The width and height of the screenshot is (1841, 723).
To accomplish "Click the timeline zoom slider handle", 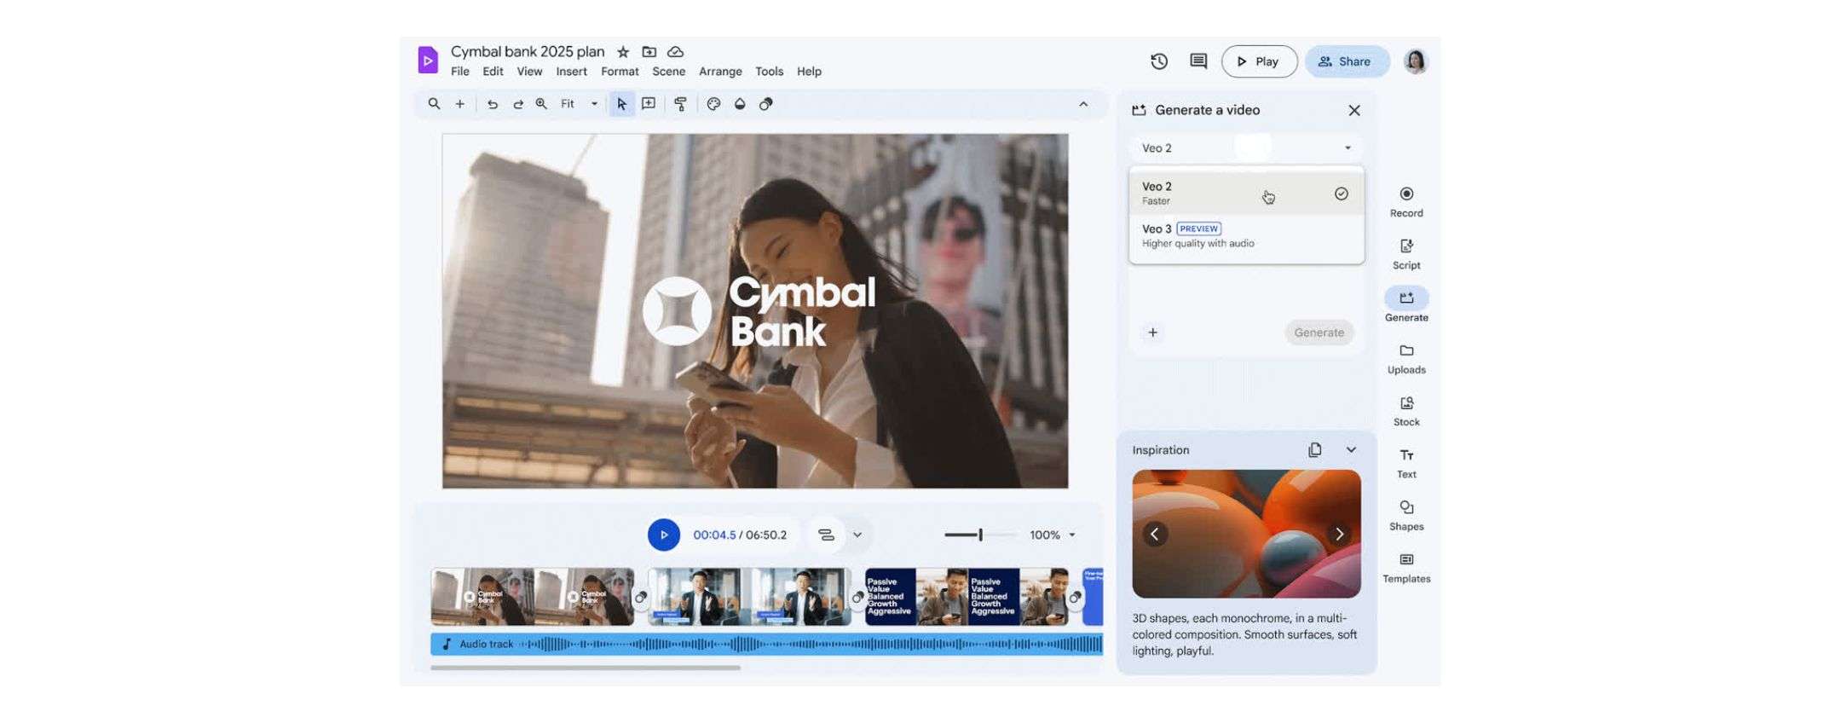I will [x=980, y=535].
